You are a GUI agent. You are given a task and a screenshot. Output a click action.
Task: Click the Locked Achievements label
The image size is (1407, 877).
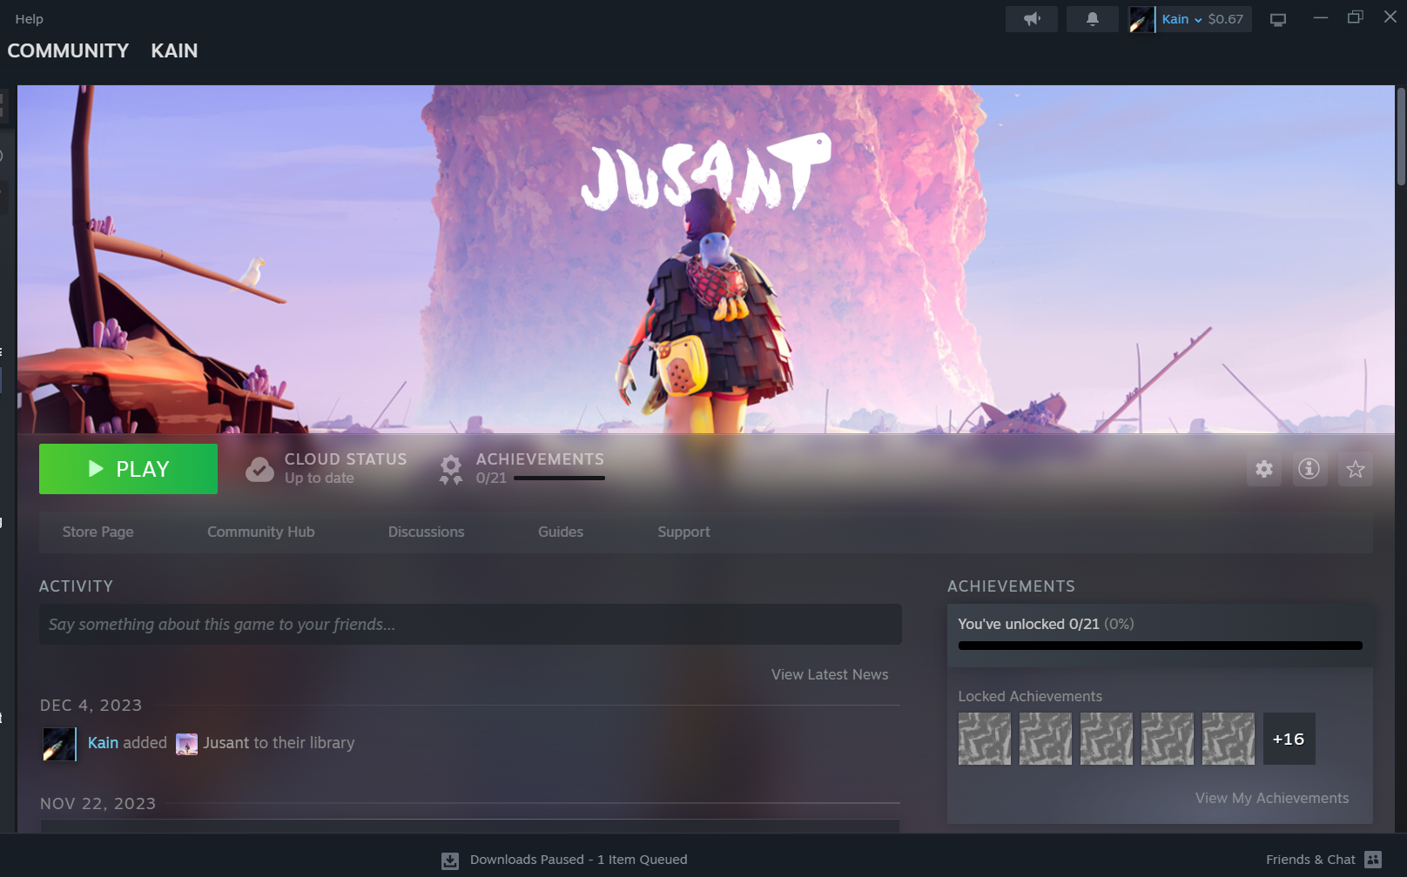(x=1030, y=696)
